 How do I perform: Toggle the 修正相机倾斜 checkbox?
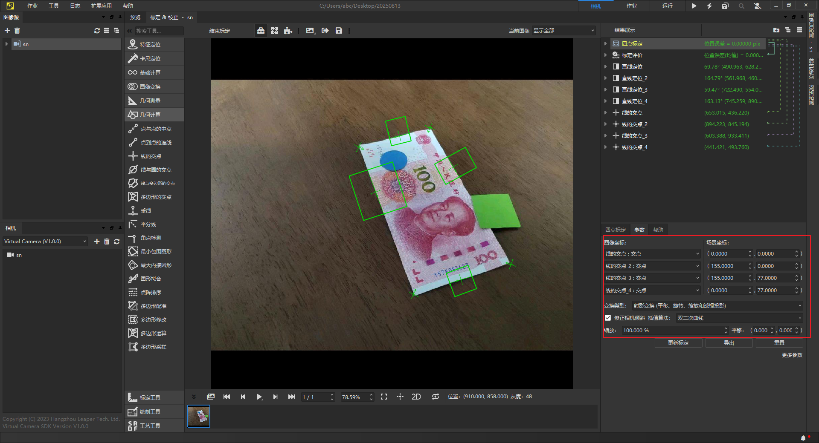(x=608, y=318)
